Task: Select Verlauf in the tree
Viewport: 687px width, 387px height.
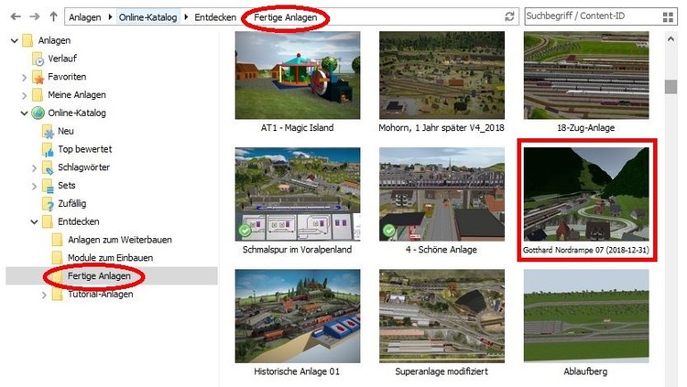Action: tap(62, 59)
